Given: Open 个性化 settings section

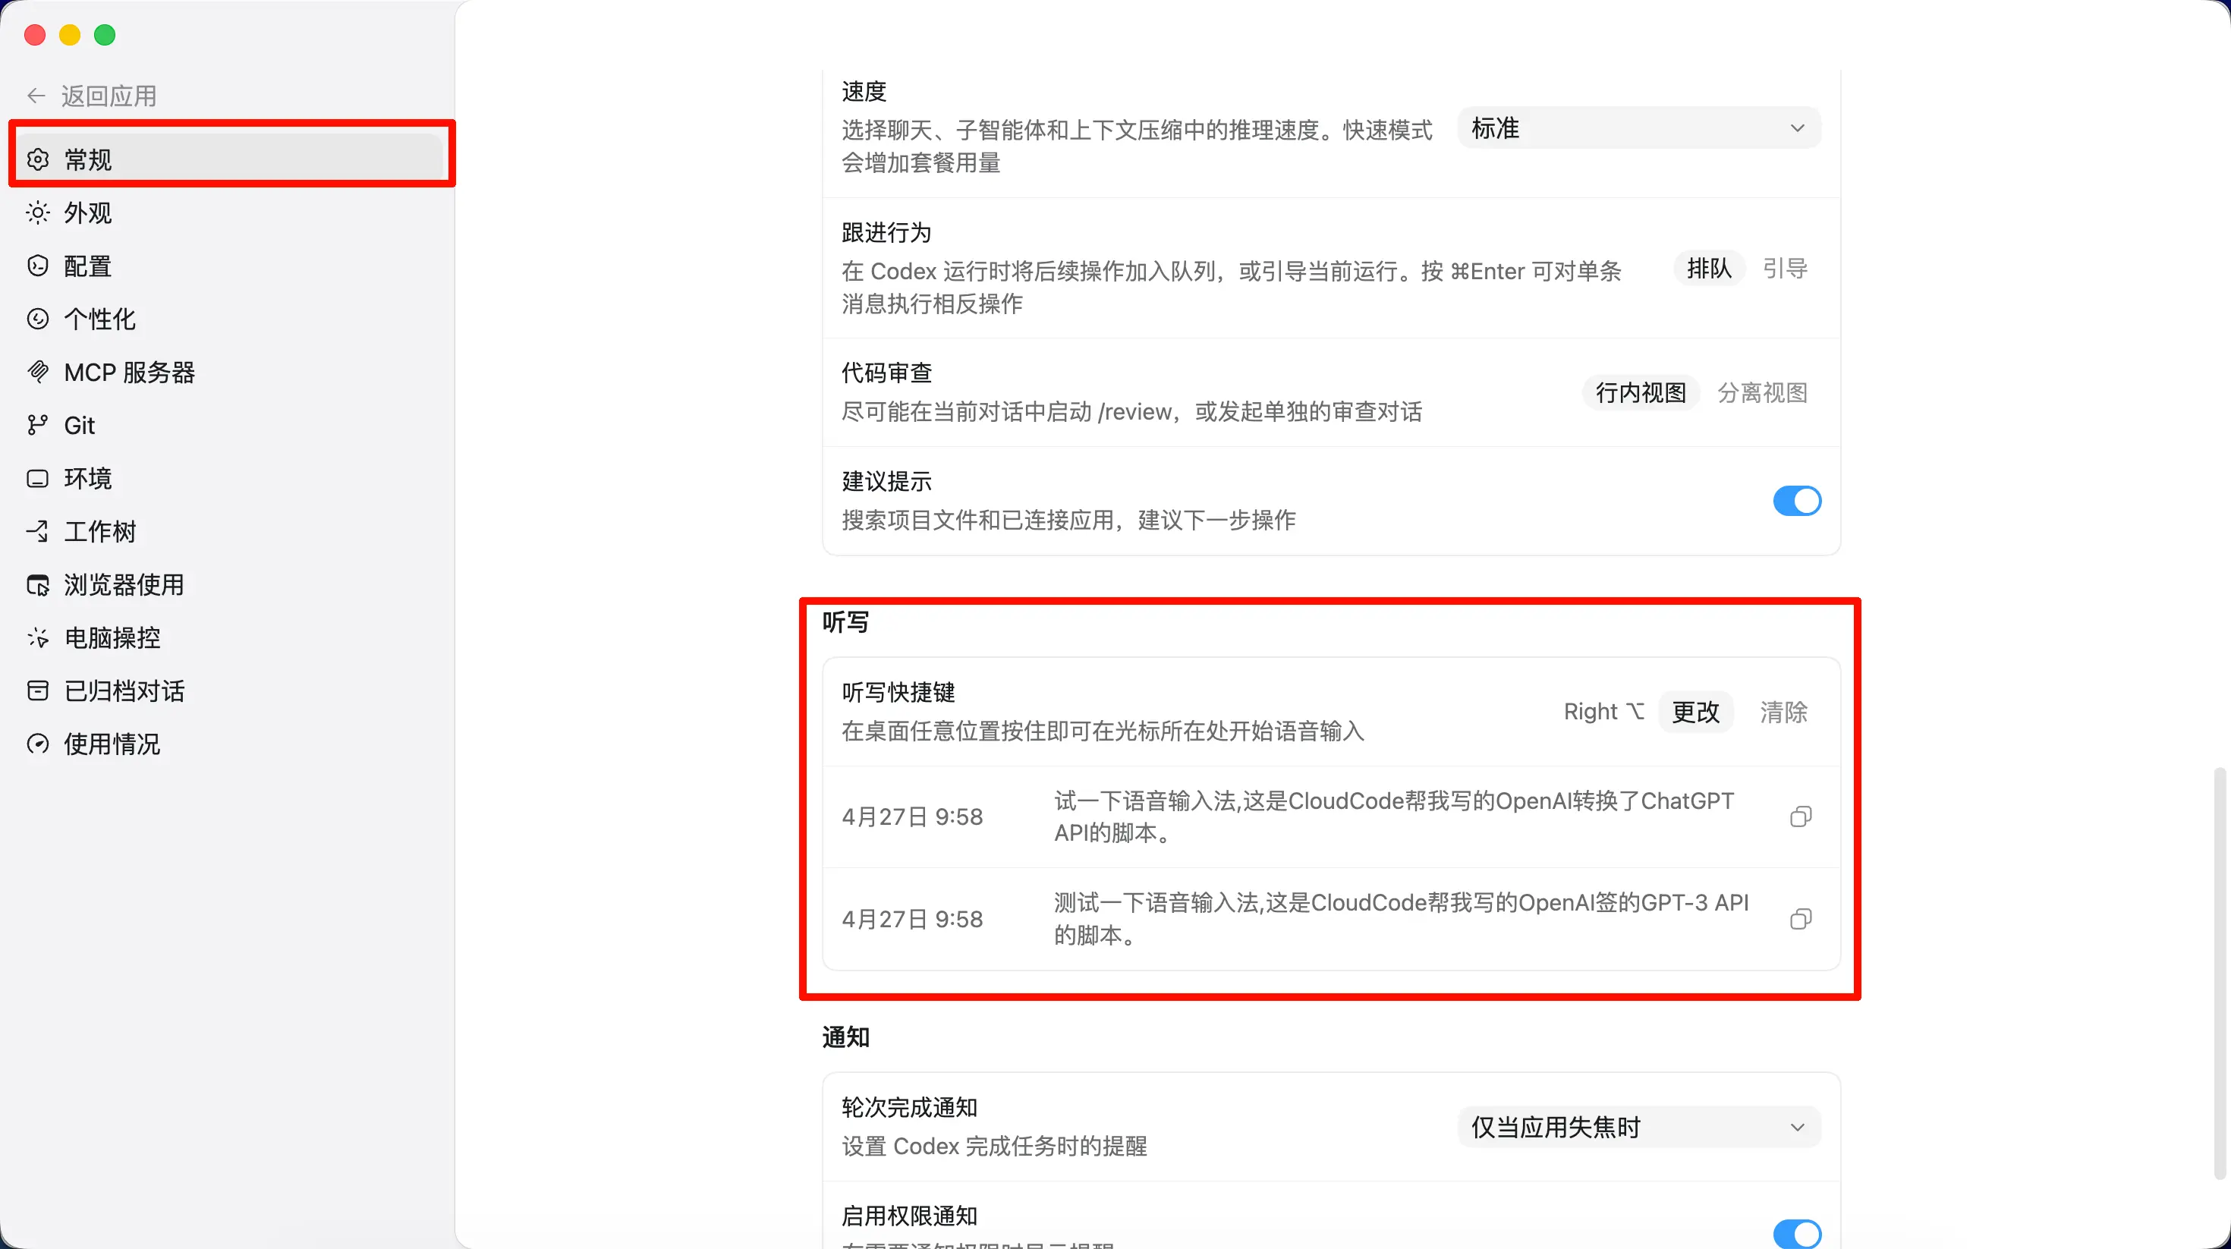Looking at the screenshot, I should click(x=99, y=319).
